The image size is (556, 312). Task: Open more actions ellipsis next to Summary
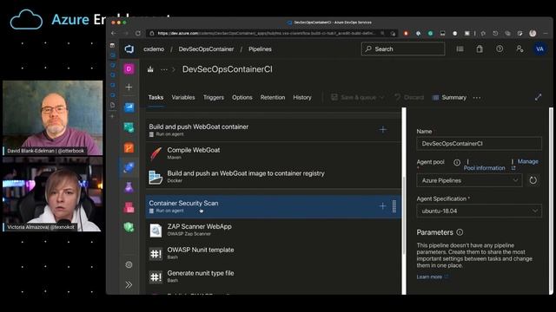477,98
